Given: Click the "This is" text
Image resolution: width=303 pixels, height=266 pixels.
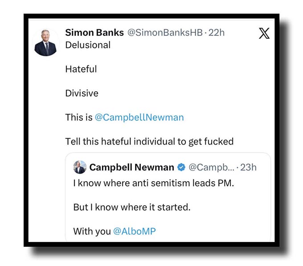Looking at the screenshot, I should (x=78, y=117).
